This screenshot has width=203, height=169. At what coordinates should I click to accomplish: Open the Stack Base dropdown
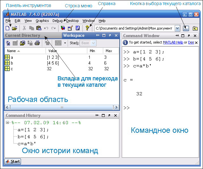coord(88,43)
